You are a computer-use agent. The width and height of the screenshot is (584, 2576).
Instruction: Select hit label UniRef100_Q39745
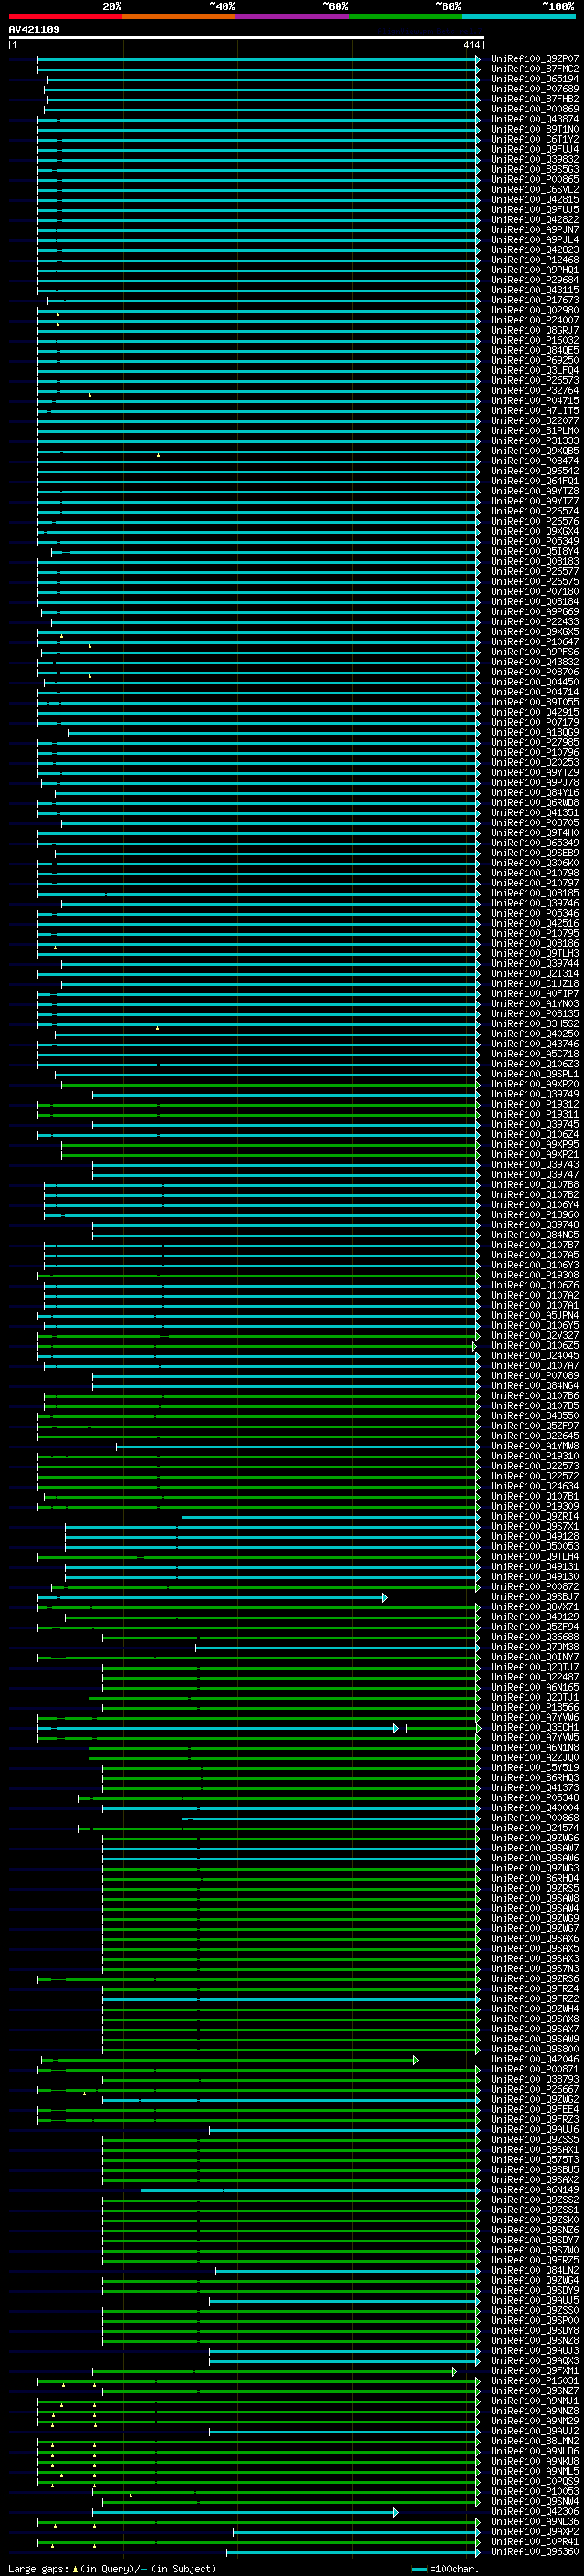point(534,1124)
